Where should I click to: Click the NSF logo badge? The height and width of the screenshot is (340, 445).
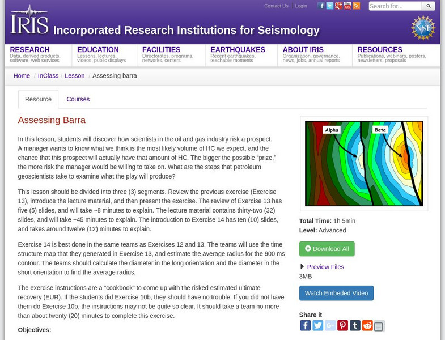coord(423,28)
